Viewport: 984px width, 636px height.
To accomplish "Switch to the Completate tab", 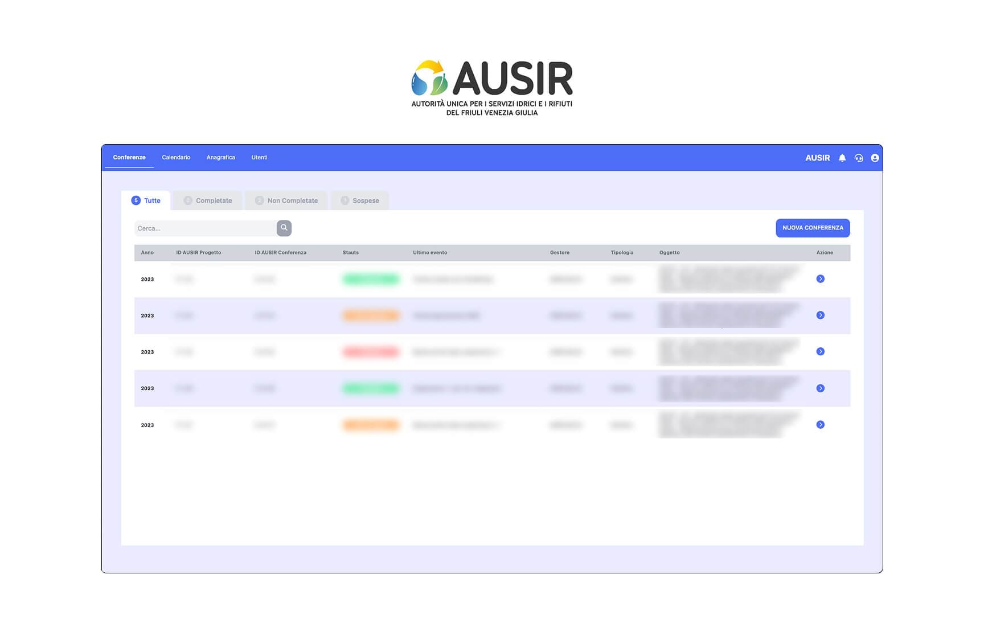I will [x=208, y=200].
